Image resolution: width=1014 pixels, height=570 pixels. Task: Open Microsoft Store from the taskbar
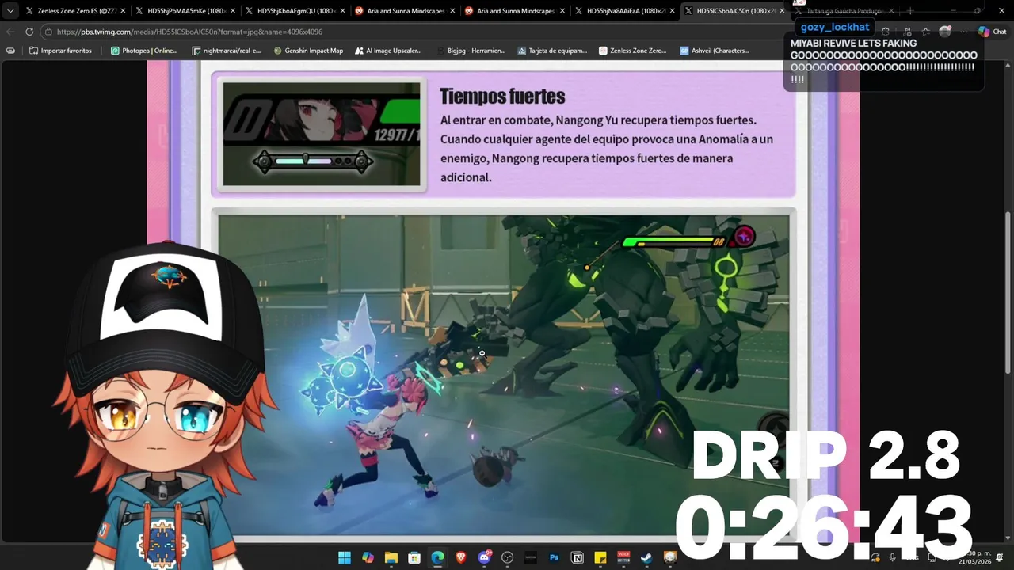(x=414, y=557)
